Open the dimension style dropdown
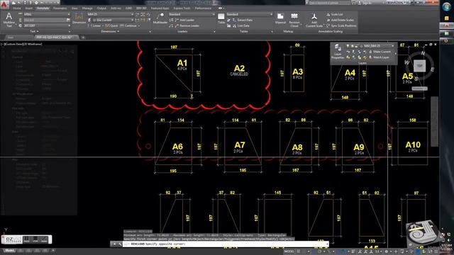This screenshot has height=255, width=454. 110,14
